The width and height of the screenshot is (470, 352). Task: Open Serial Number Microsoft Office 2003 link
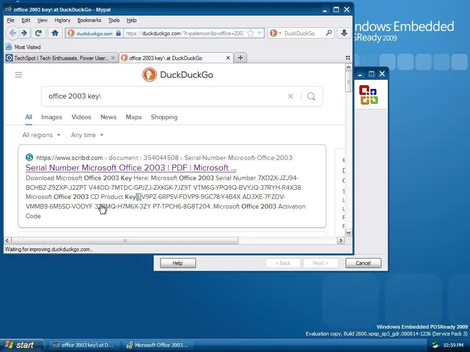pos(131,168)
